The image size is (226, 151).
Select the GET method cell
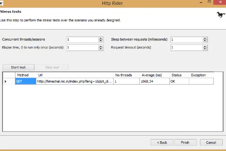coord(25,81)
